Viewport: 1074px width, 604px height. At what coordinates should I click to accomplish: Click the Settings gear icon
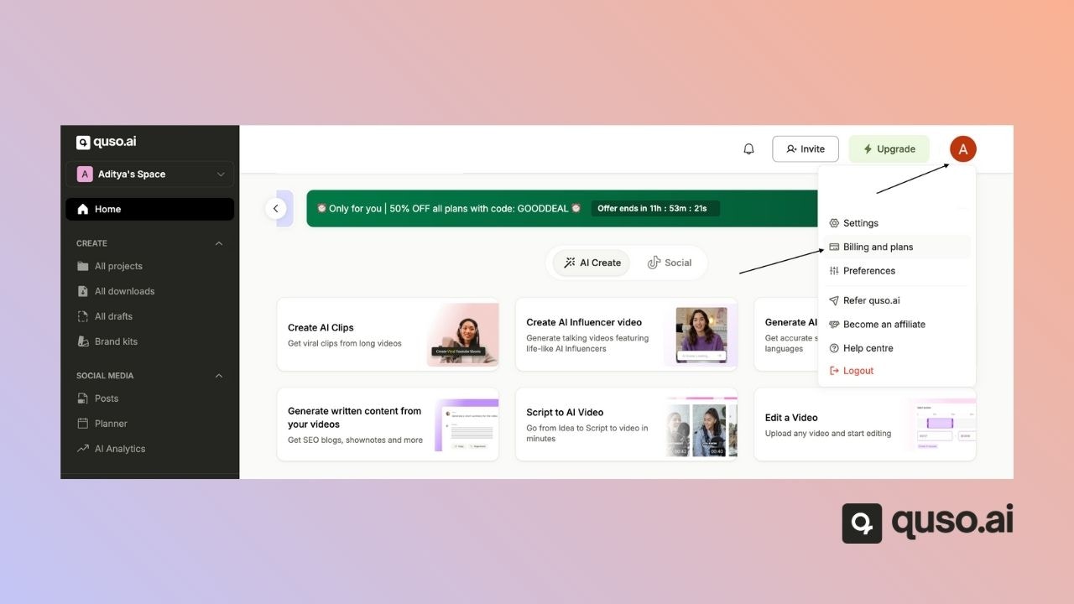(834, 223)
